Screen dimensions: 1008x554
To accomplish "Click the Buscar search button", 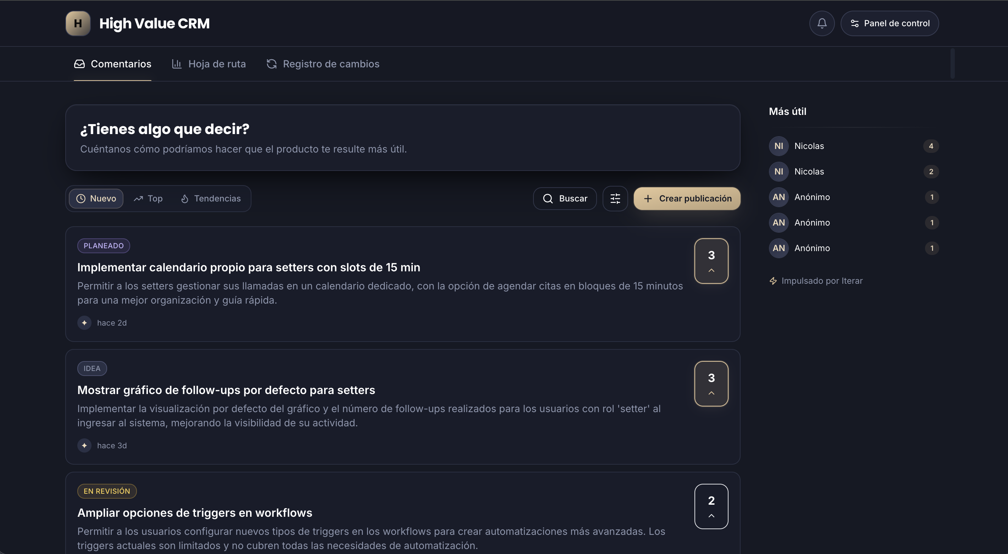I will tap(565, 198).
